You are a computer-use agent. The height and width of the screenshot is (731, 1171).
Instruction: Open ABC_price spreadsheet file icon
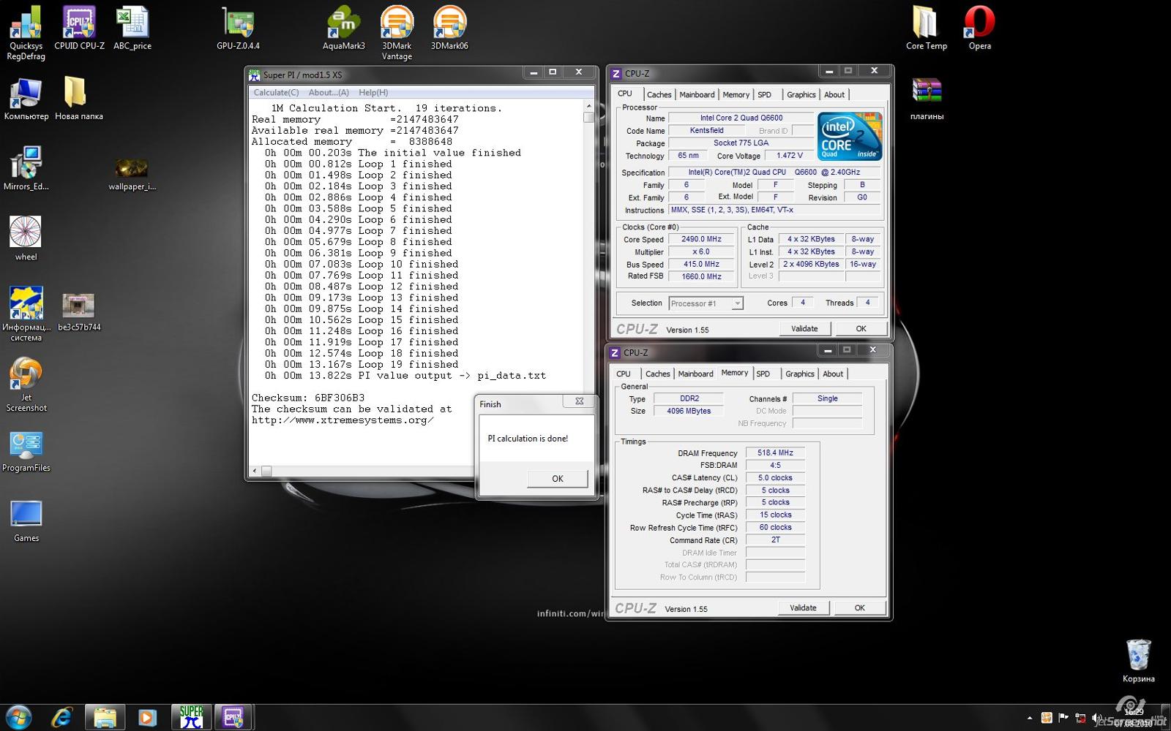tap(132, 28)
